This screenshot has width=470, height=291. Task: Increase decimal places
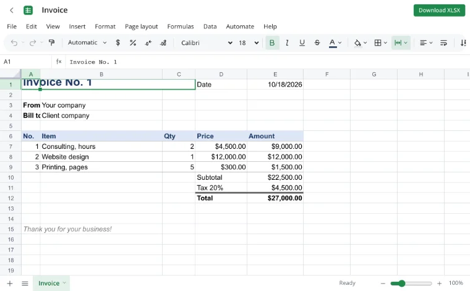[163, 43]
